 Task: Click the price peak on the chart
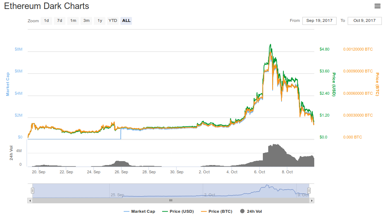click(270, 44)
